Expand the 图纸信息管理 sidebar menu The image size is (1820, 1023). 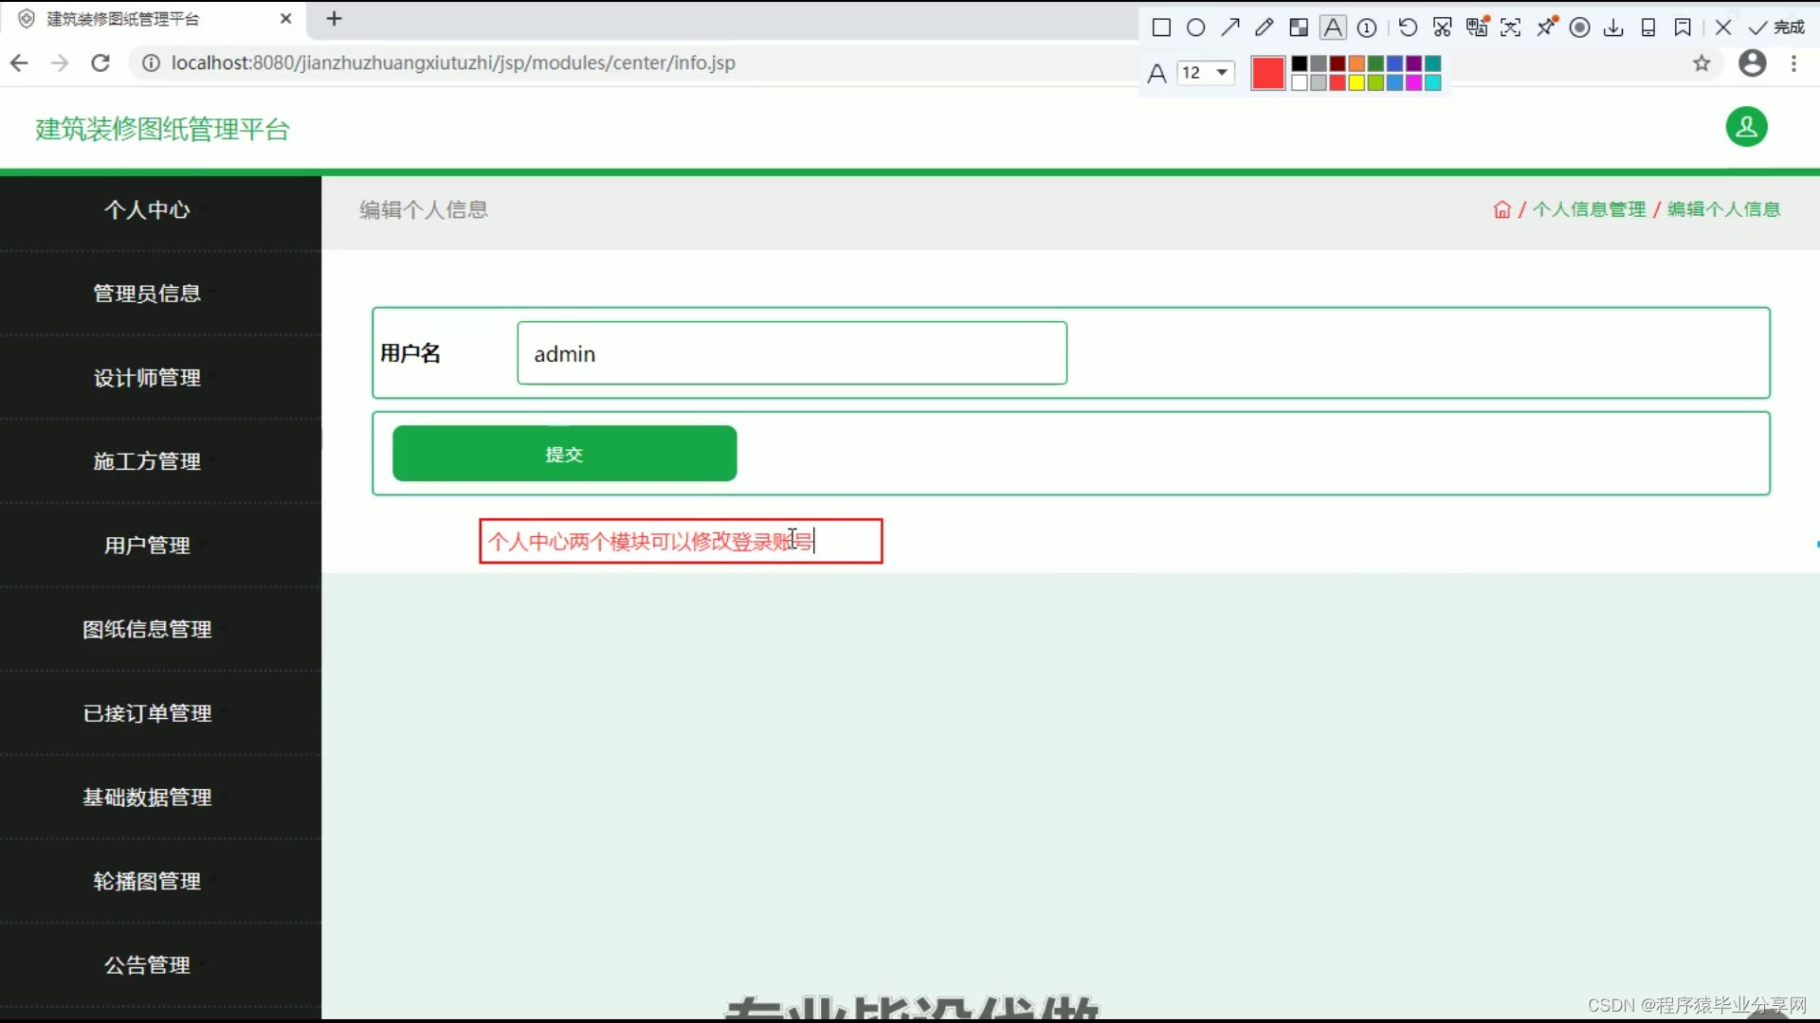coord(147,629)
